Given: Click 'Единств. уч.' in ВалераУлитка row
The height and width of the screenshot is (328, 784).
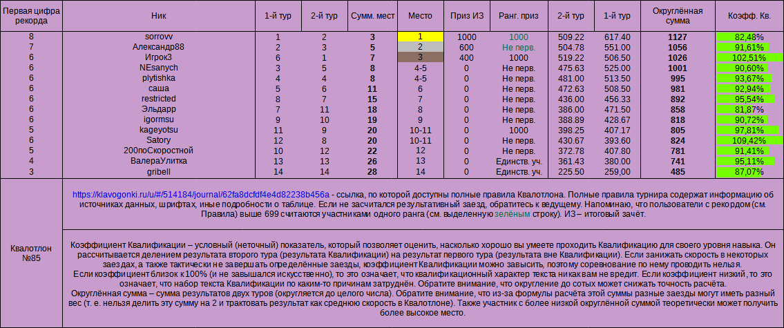Looking at the screenshot, I should (x=519, y=161).
